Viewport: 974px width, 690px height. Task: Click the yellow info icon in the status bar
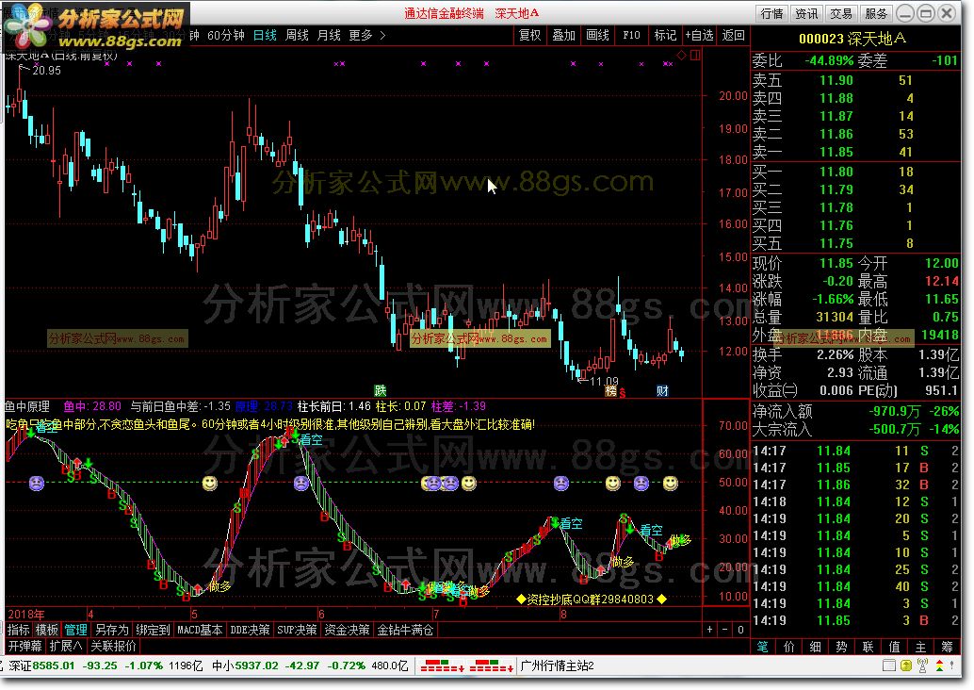point(906,665)
